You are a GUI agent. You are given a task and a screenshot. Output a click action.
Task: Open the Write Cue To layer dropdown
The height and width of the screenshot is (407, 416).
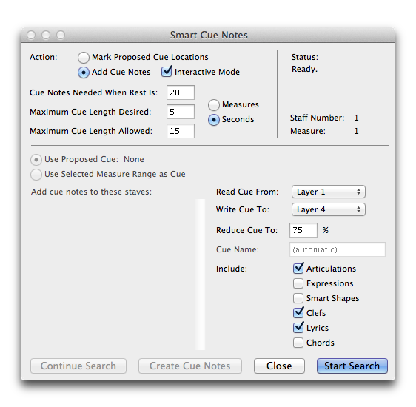[329, 209]
